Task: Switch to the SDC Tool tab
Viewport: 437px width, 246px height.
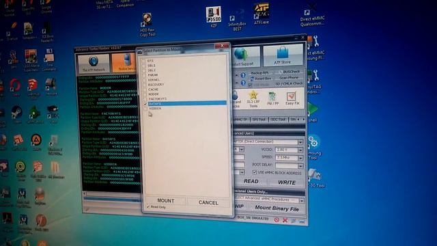Action: click(x=278, y=120)
